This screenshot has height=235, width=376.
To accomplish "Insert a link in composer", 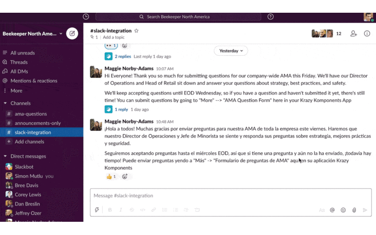I will click(153, 210).
